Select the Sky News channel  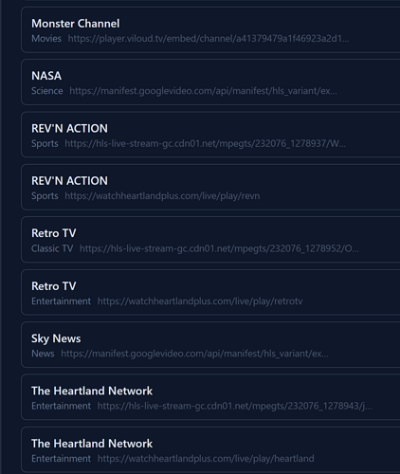(210, 345)
